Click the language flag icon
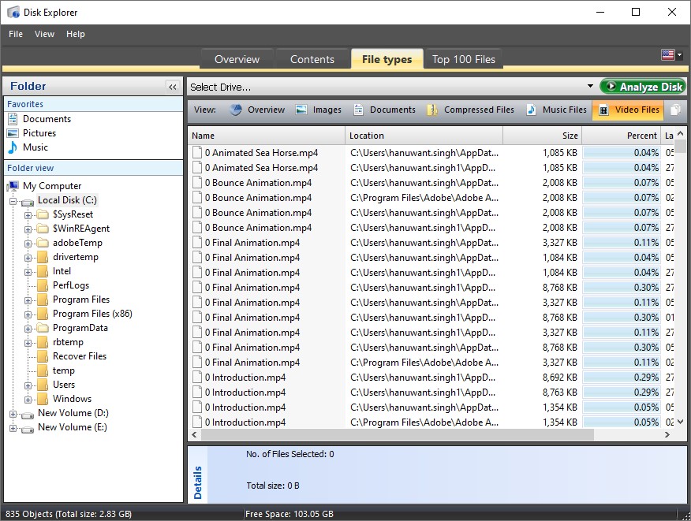 668,55
